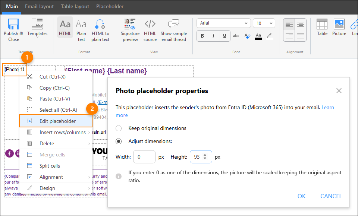This screenshot has width=358, height=216.
Task: Insert a Picture
Action: (339, 27)
